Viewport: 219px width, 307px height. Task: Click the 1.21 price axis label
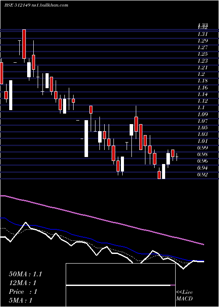(x=202, y=68)
